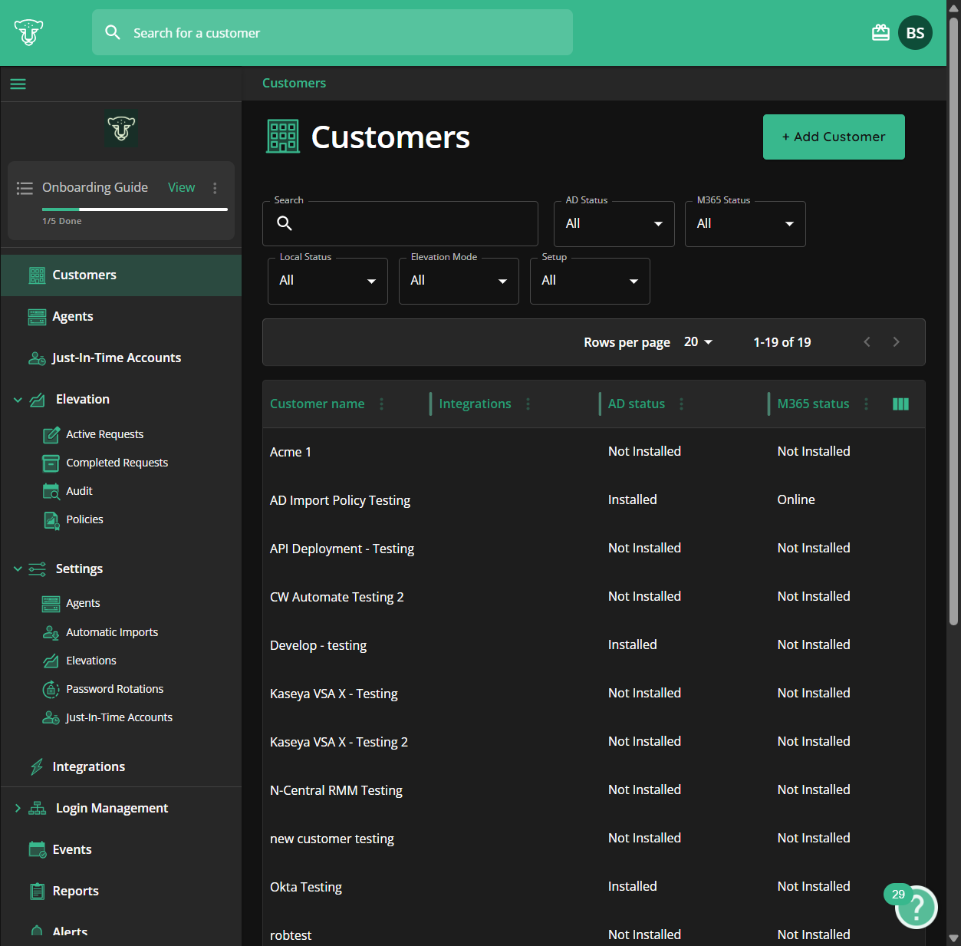Click the Onboarding Guide list icon
The image size is (961, 946).
pos(25,188)
